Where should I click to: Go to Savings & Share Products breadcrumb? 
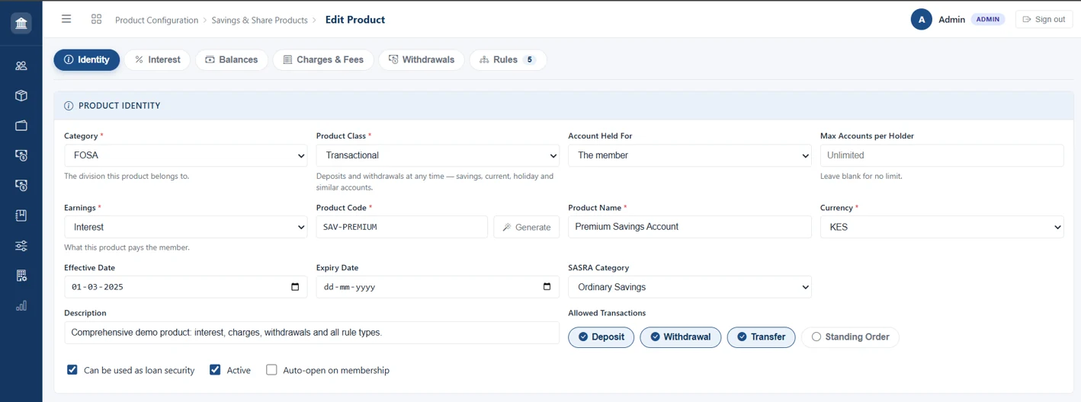point(260,20)
